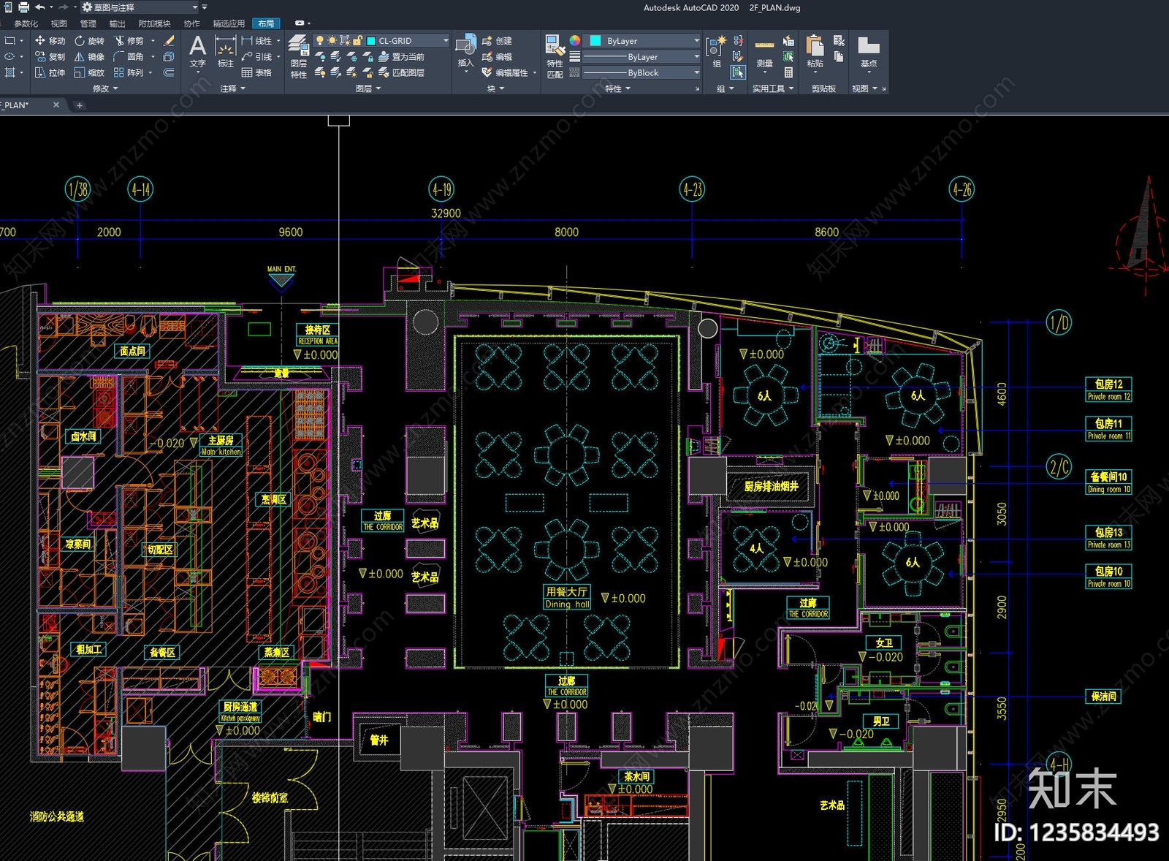The image size is (1169, 861).
Task: Click the 编辑属性 button
Action: [505, 73]
